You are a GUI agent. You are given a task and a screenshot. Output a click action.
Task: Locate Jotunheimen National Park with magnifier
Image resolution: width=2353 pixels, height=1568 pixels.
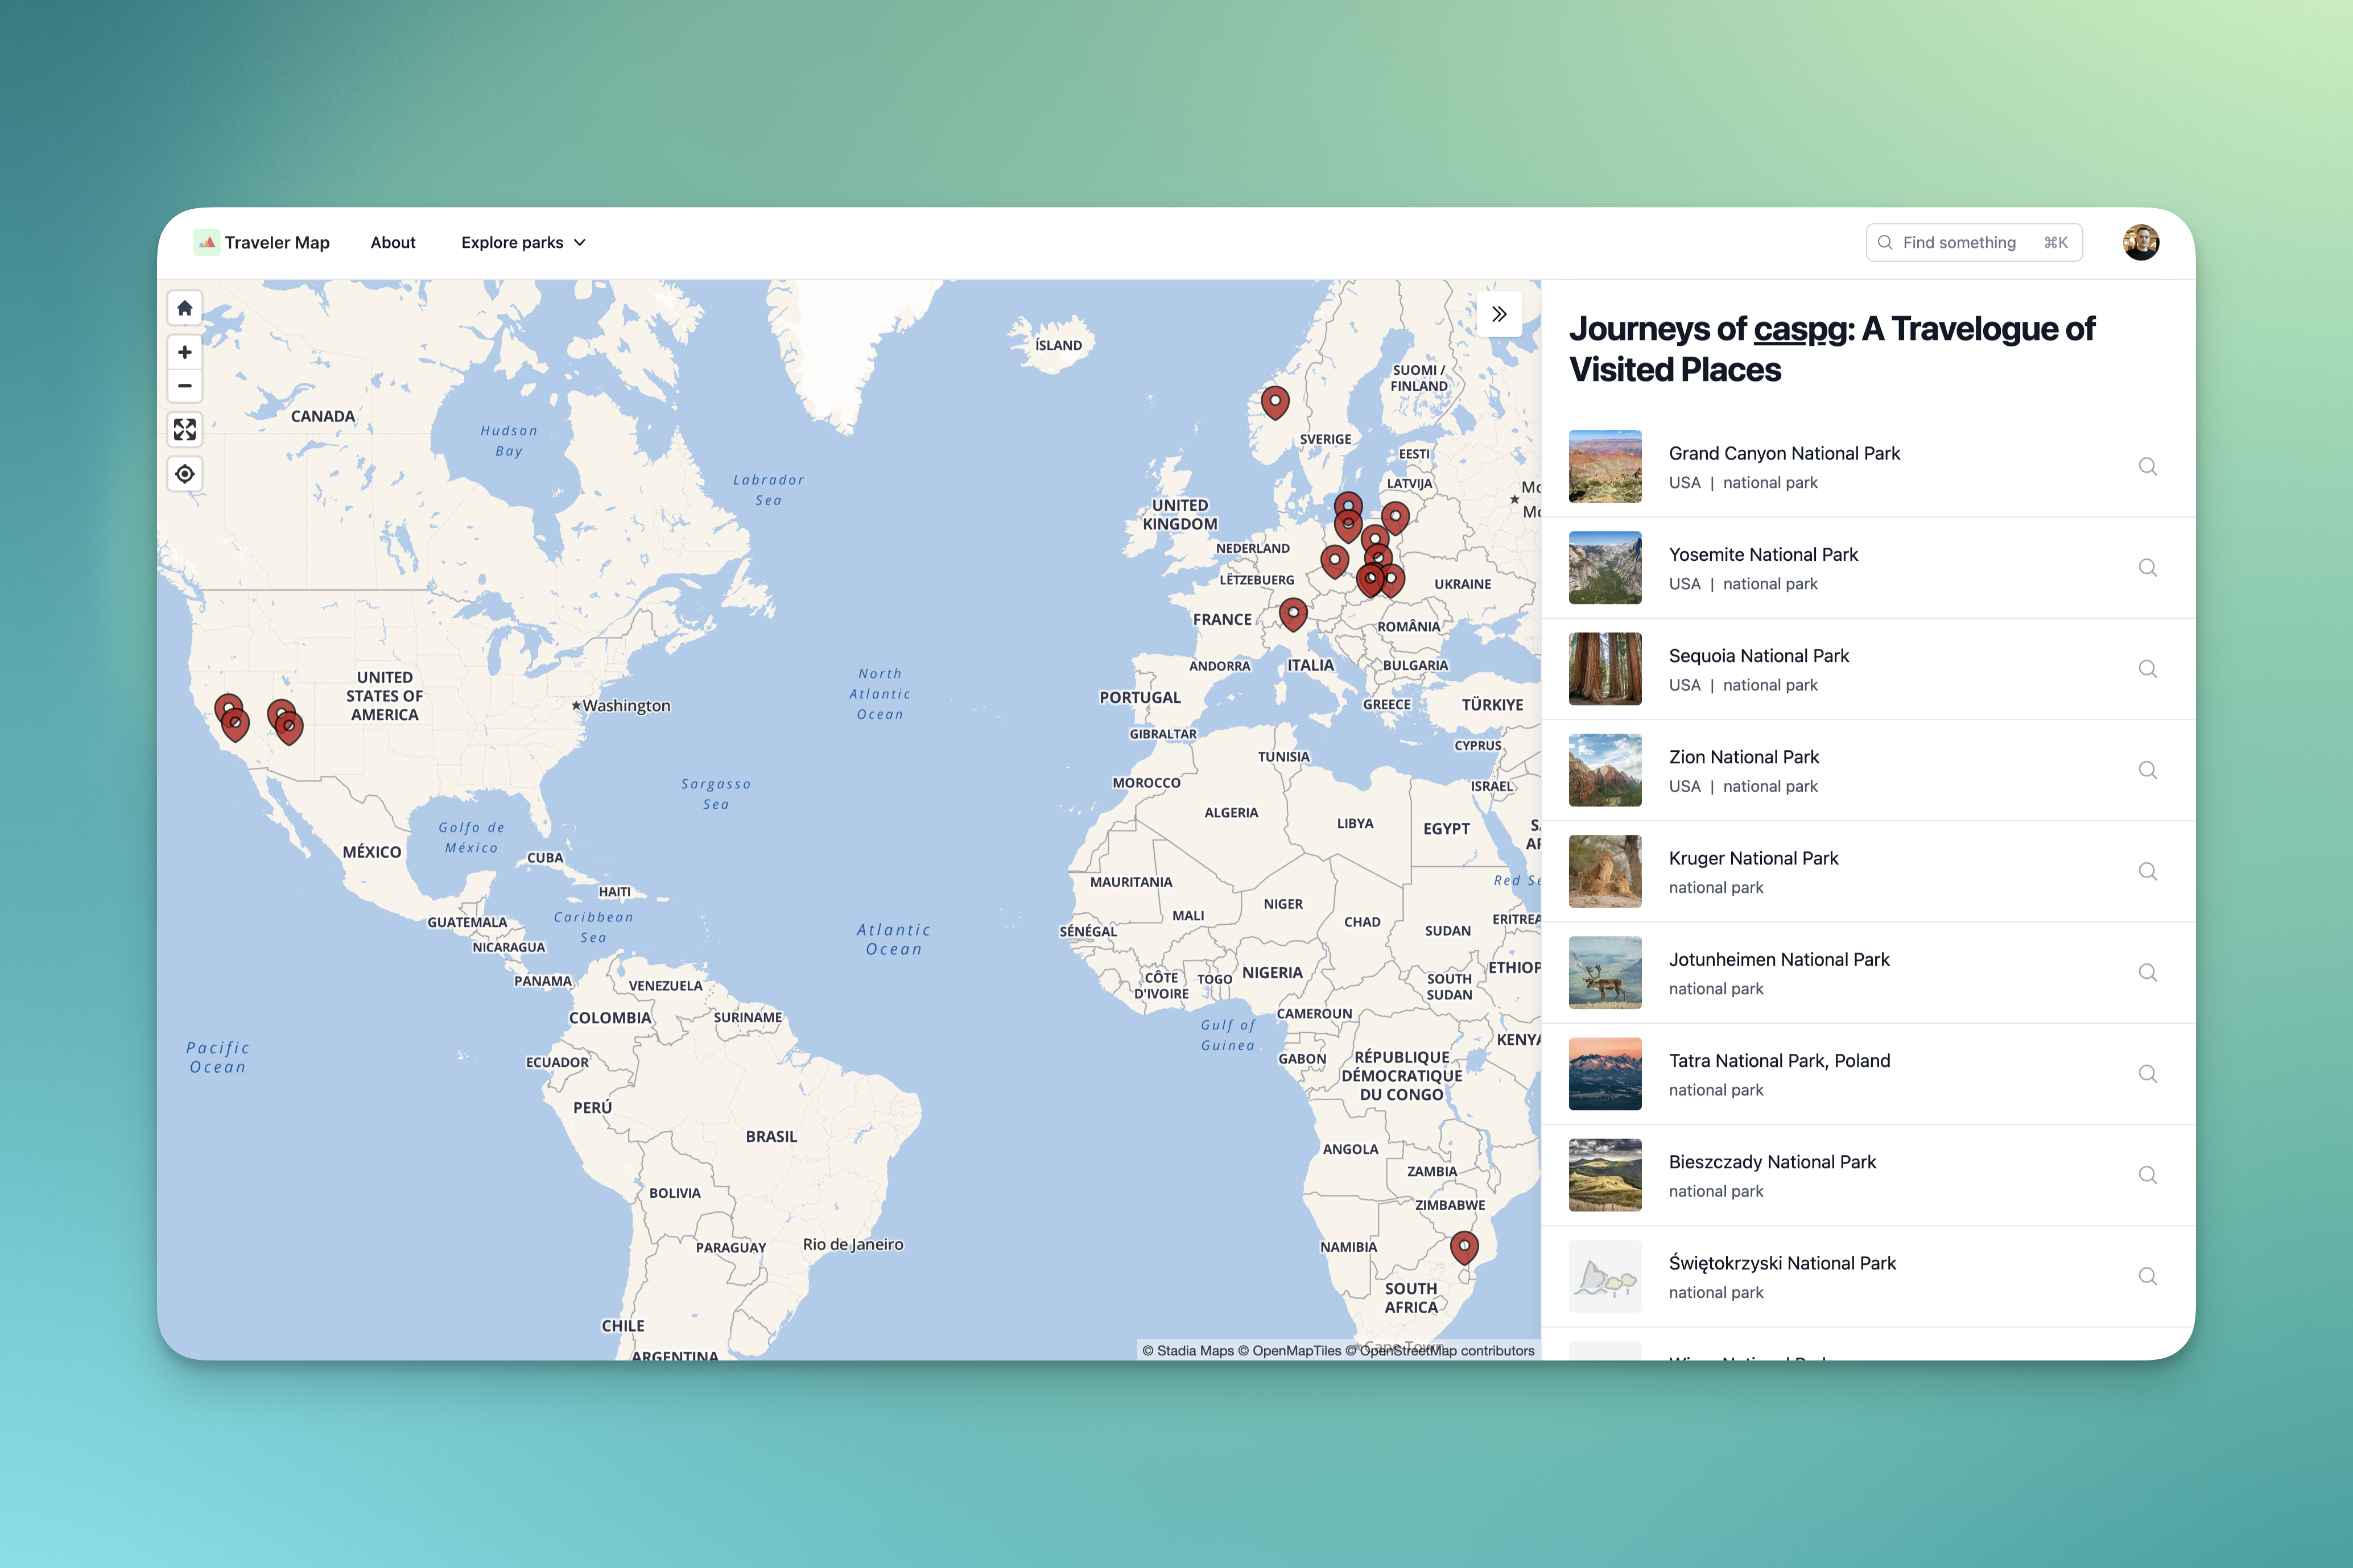coord(2147,973)
